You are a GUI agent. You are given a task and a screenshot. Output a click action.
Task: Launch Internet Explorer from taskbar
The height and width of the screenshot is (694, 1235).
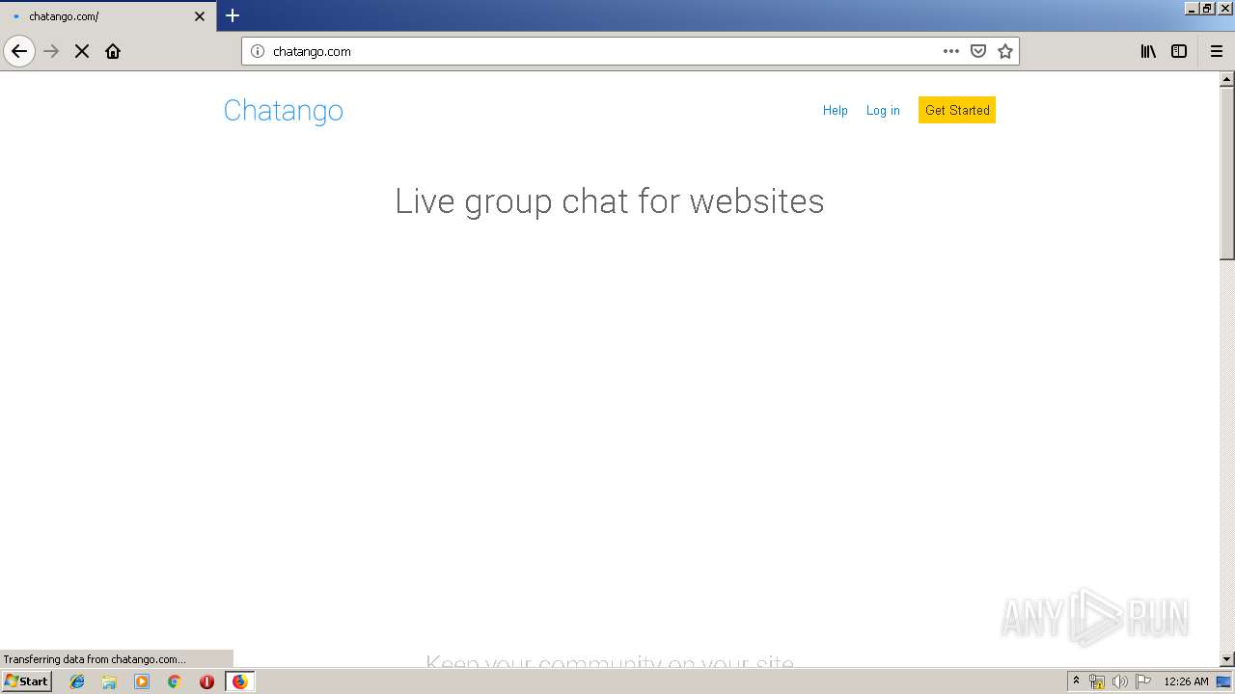[77, 681]
